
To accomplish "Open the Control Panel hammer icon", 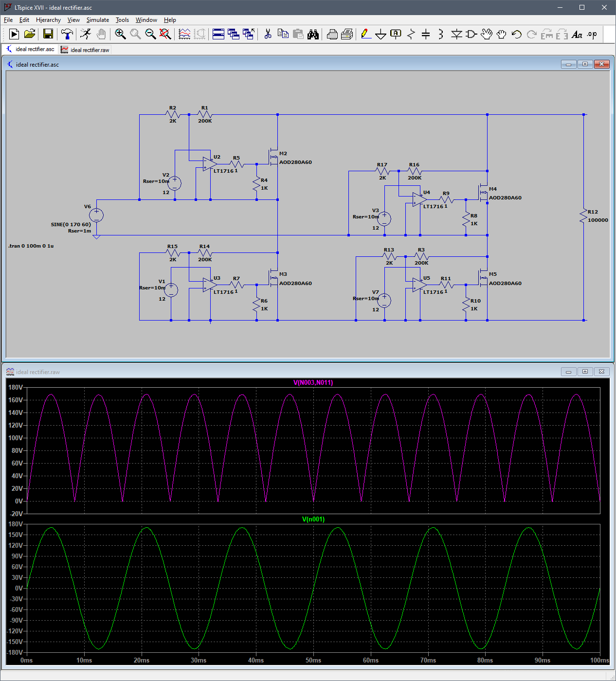I will click(67, 34).
